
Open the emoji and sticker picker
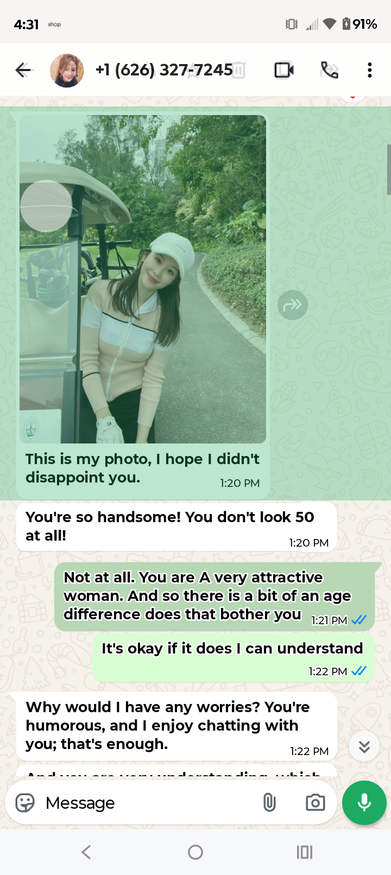coord(25,803)
